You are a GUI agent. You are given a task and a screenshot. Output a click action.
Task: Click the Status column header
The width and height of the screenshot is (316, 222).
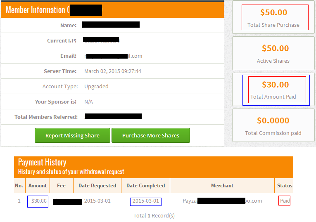coord(285,186)
